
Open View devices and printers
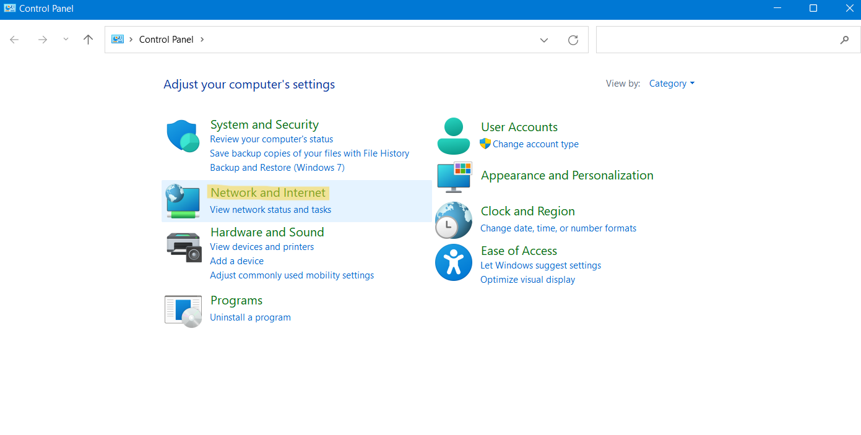(x=262, y=247)
